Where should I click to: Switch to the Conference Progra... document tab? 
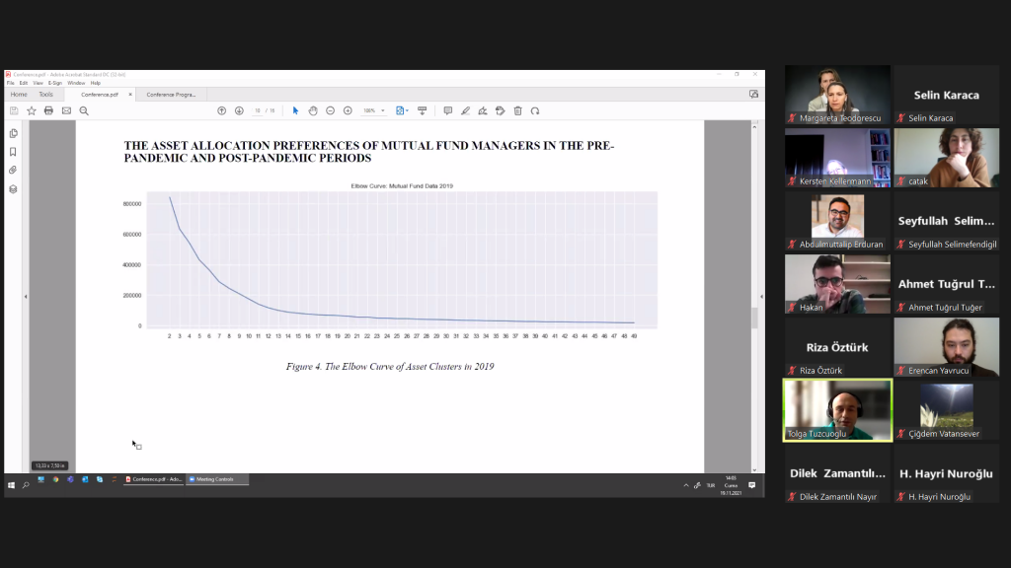171,95
